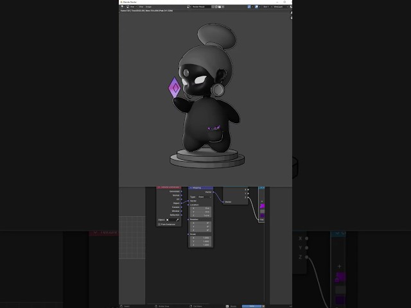Click the Rotation X field in Mapping node

(x=200, y=223)
